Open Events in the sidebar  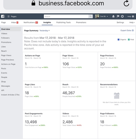click(x=4, y=73)
